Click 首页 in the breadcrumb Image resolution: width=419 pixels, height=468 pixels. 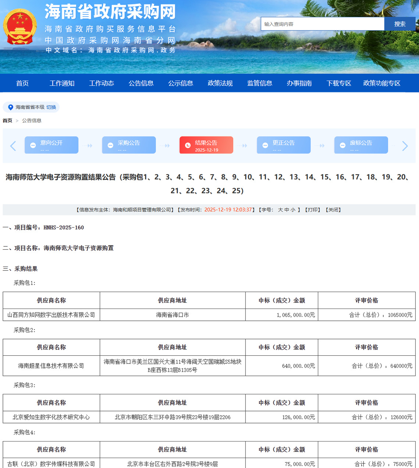click(x=7, y=121)
